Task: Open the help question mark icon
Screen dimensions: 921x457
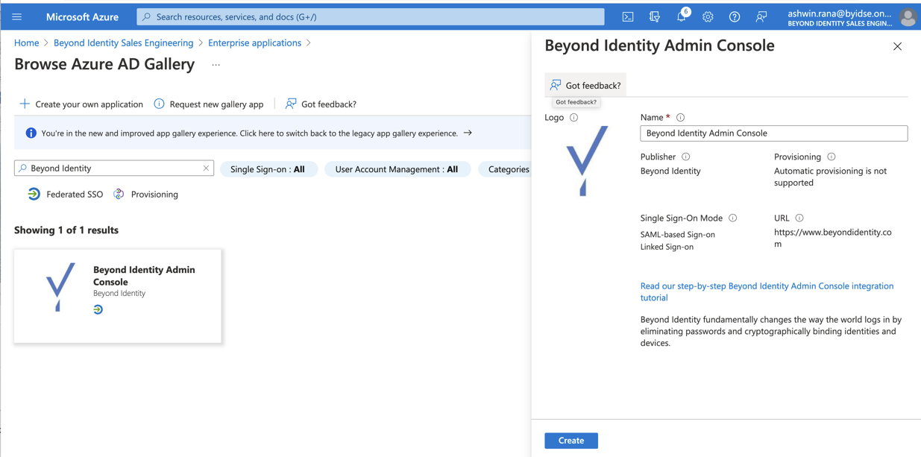Action: pyautogui.click(x=735, y=16)
